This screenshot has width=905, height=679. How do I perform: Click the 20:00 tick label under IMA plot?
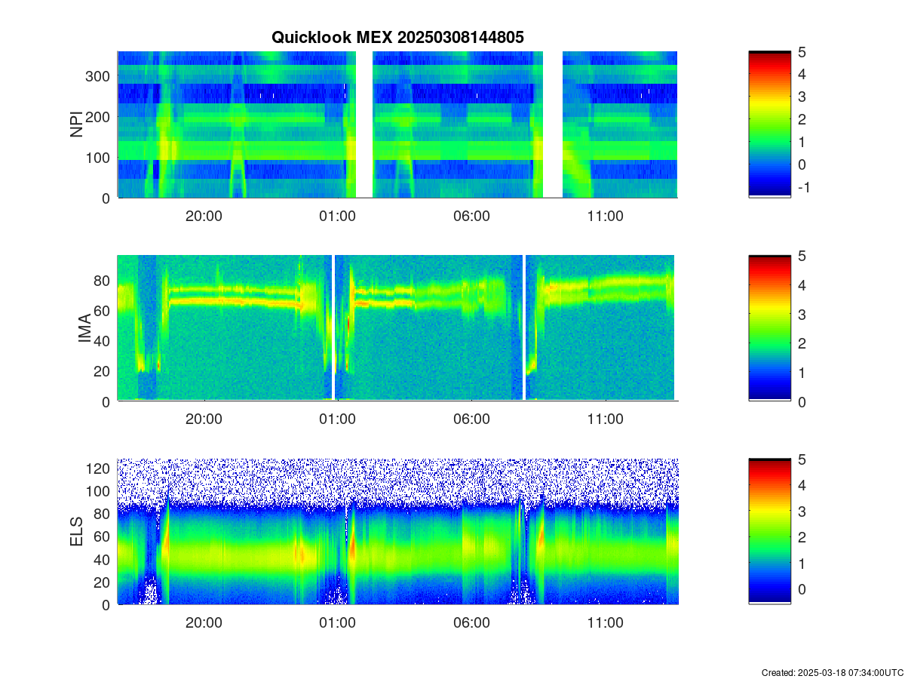click(x=204, y=420)
